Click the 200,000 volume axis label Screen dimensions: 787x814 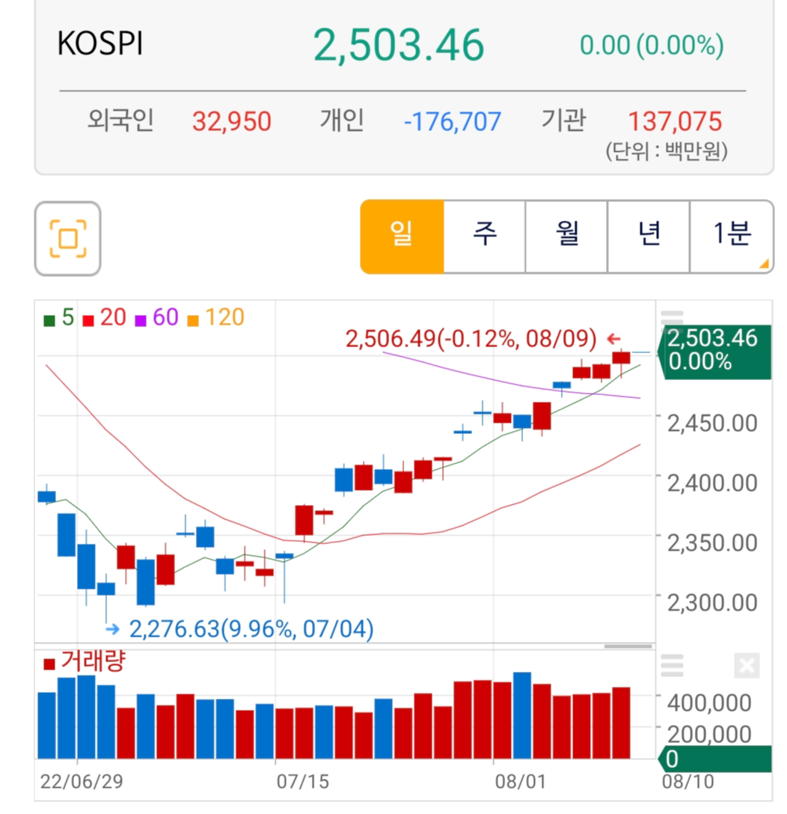(709, 734)
